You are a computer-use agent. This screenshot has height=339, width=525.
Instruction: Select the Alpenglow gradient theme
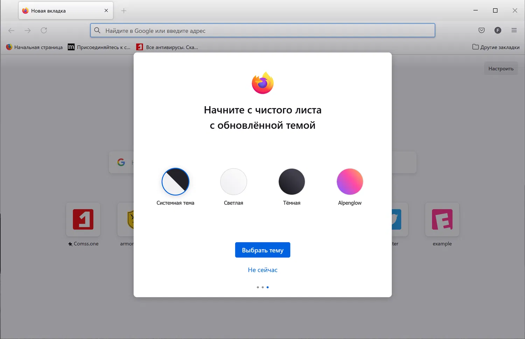coord(350,182)
